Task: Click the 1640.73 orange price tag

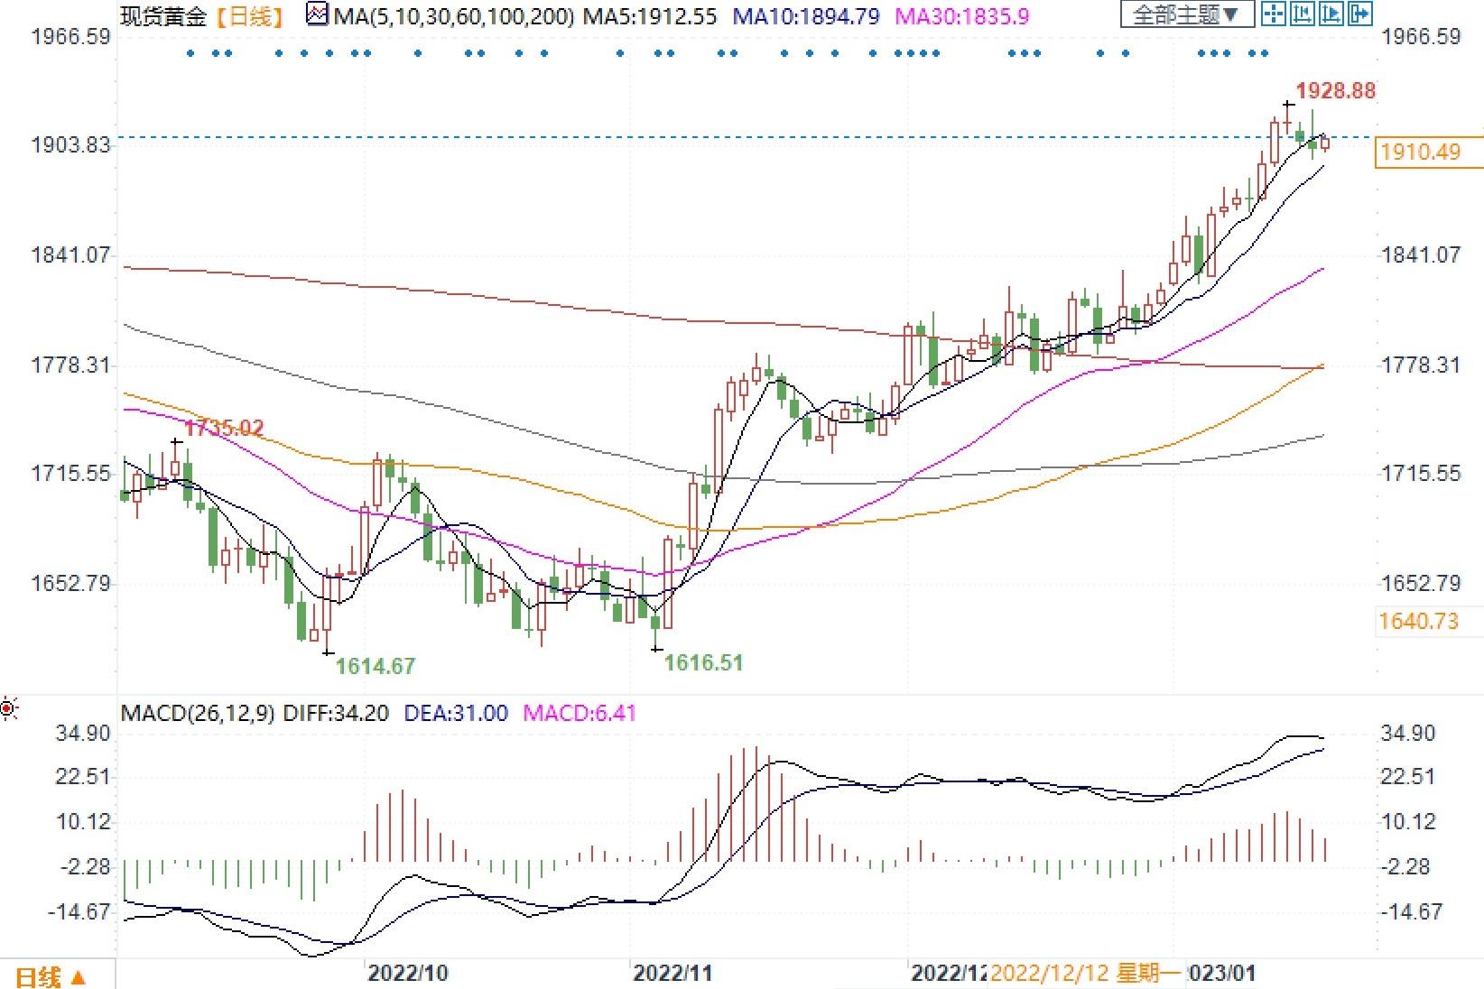Action: tap(1418, 621)
